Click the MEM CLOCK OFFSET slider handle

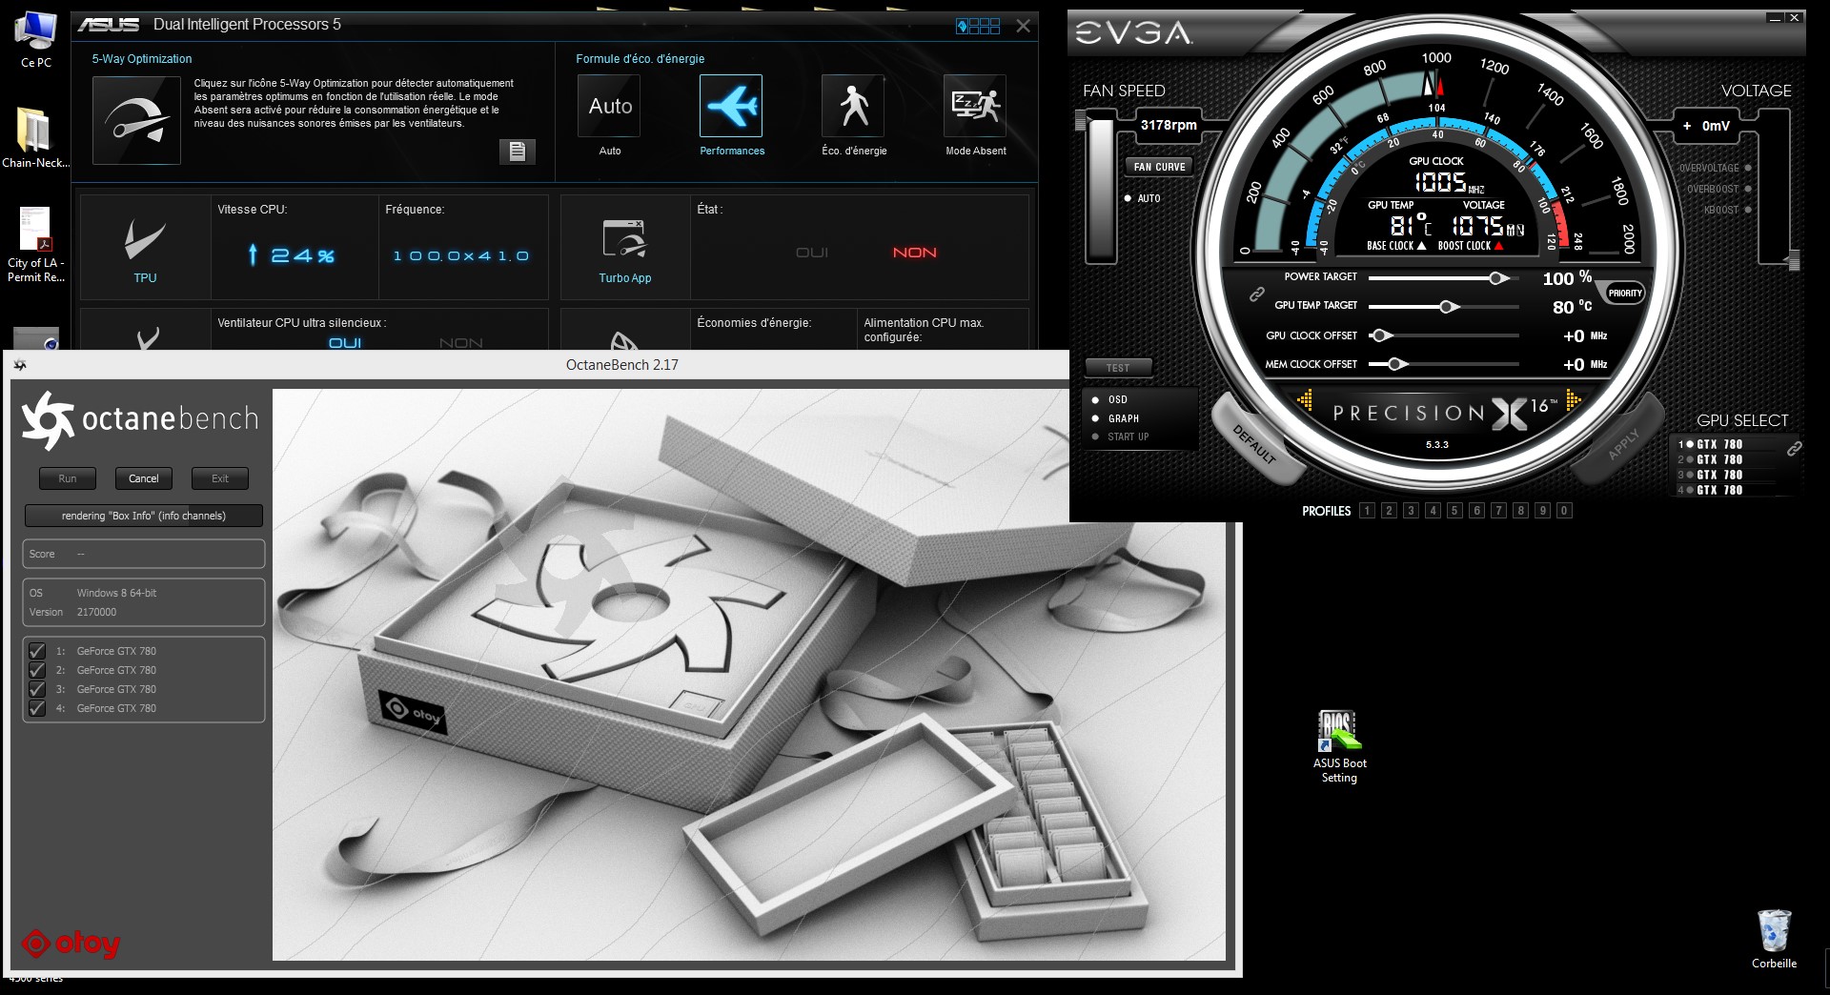[x=1395, y=364]
